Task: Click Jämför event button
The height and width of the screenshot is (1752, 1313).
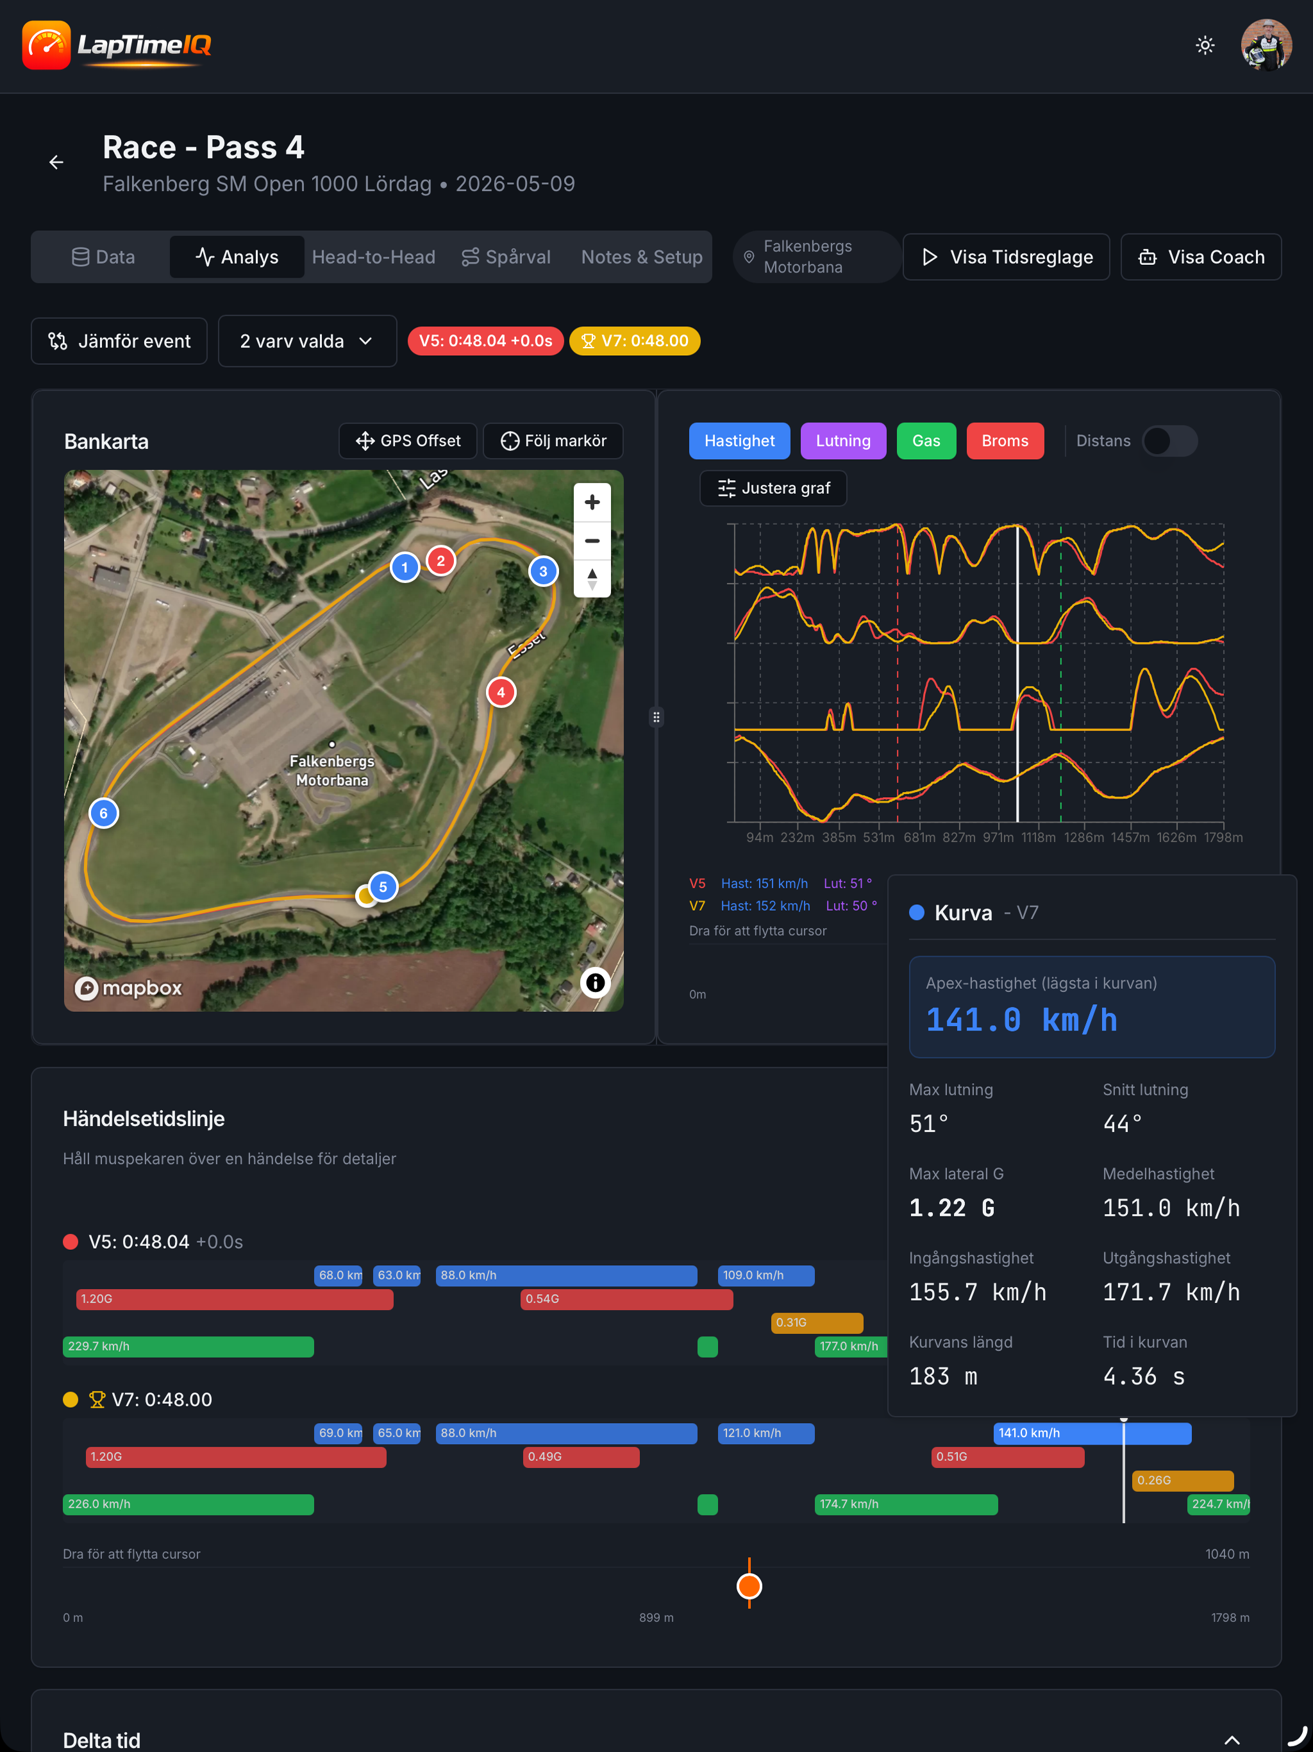Action: pos(119,341)
